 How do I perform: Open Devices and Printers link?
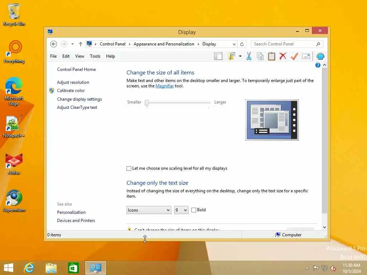click(x=76, y=221)
